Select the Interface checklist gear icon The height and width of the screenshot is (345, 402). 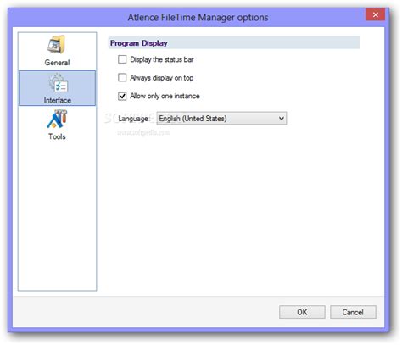pos(58,83)
